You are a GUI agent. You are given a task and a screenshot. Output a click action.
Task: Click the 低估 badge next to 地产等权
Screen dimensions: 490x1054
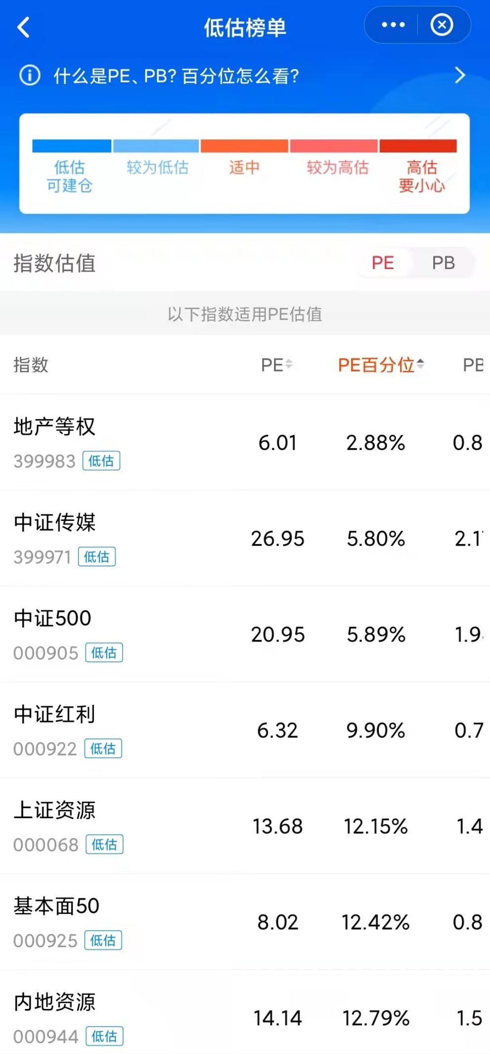[102, 461]
